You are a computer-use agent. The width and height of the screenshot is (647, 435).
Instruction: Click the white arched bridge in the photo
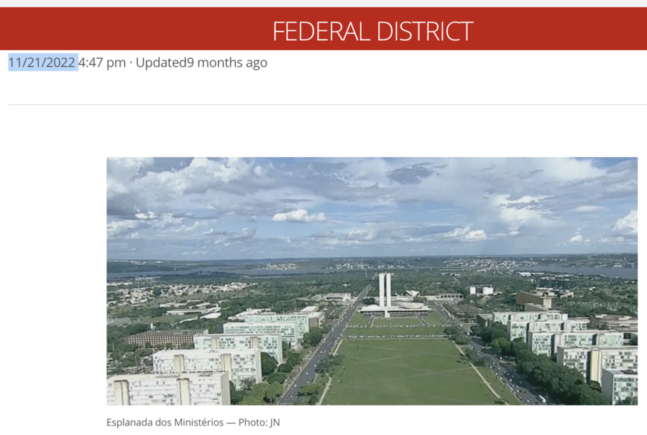click(501, 266)
